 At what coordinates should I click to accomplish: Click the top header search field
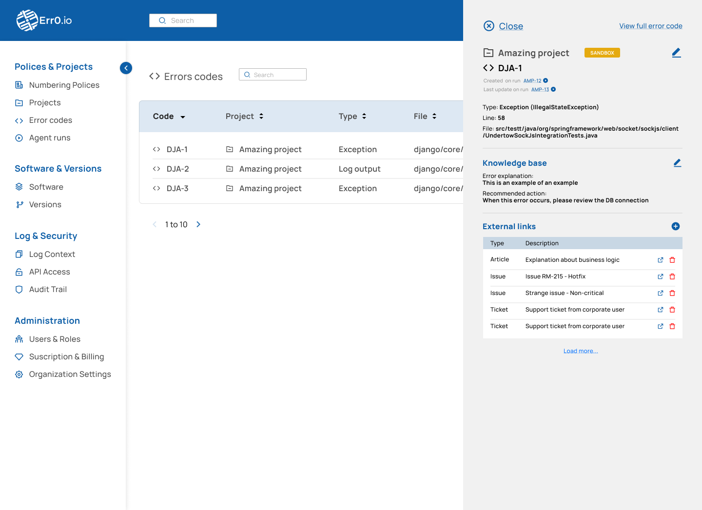(x=183, y=20)
